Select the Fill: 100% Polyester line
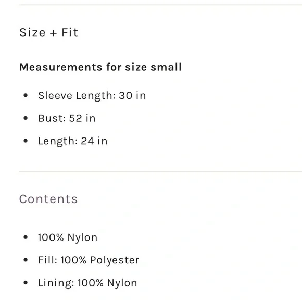 [x=89, y=260]
